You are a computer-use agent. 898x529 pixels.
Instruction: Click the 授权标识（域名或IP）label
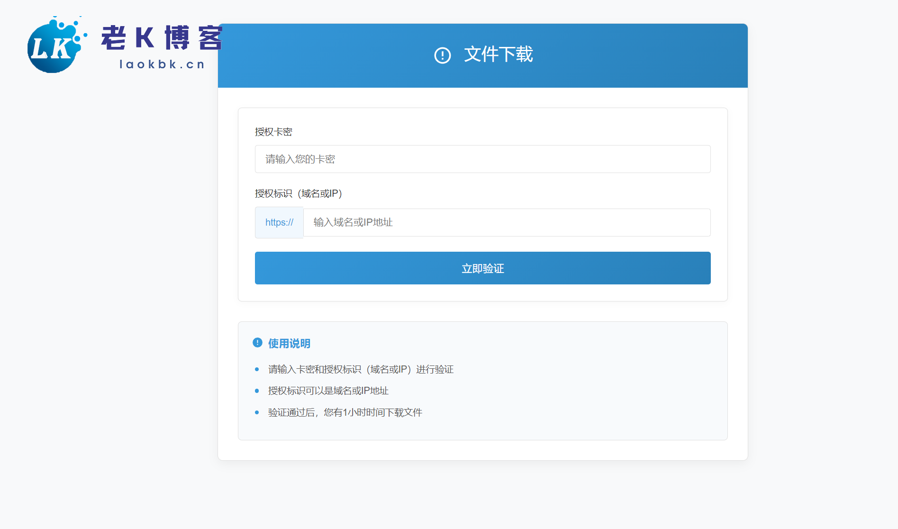tap(298, 193)
